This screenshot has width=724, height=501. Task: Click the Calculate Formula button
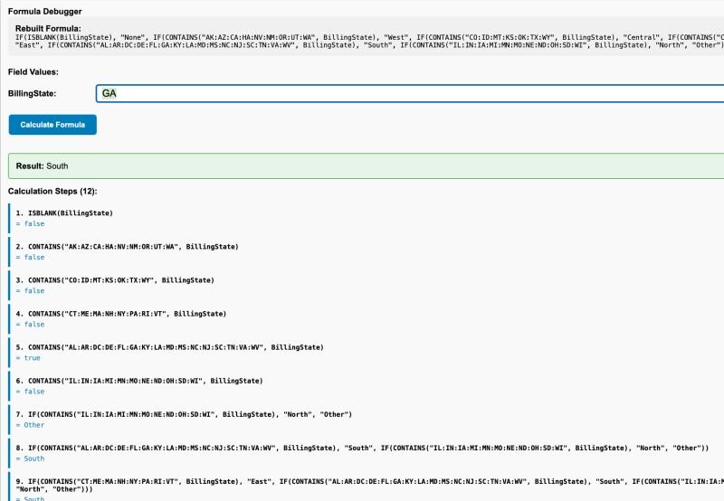click(x=52, y=125)
